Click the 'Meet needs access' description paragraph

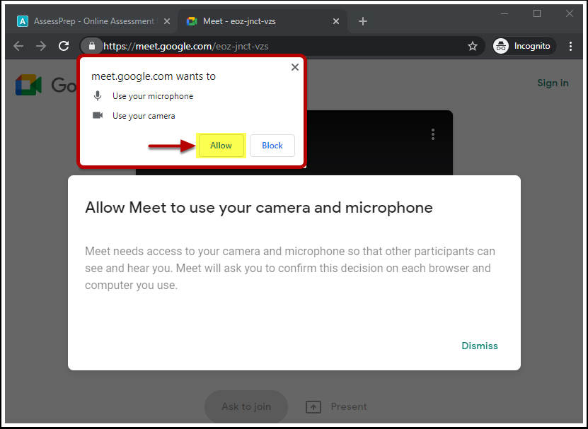point(290,269)
